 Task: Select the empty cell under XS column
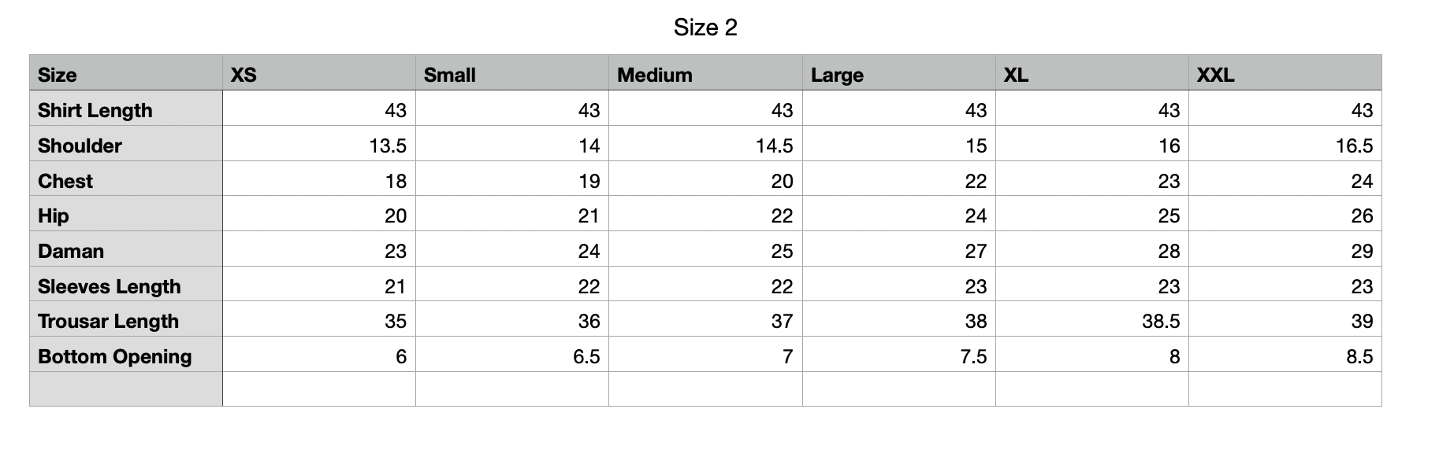319,389
